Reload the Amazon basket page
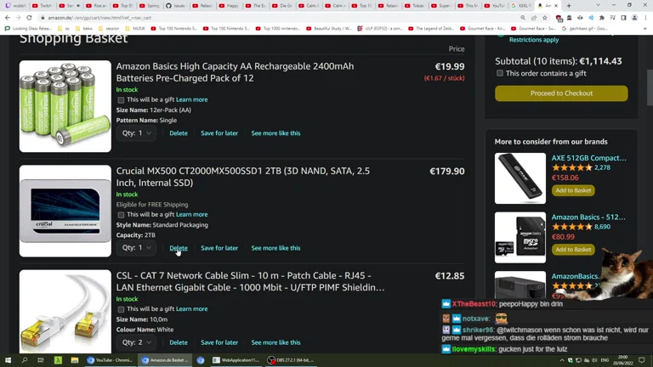 [29, 17]
